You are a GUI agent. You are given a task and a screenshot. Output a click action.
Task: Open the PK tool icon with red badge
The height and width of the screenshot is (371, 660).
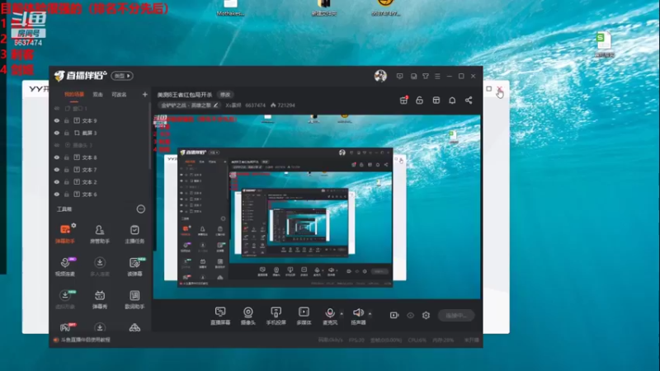click(x=66, y=327)
